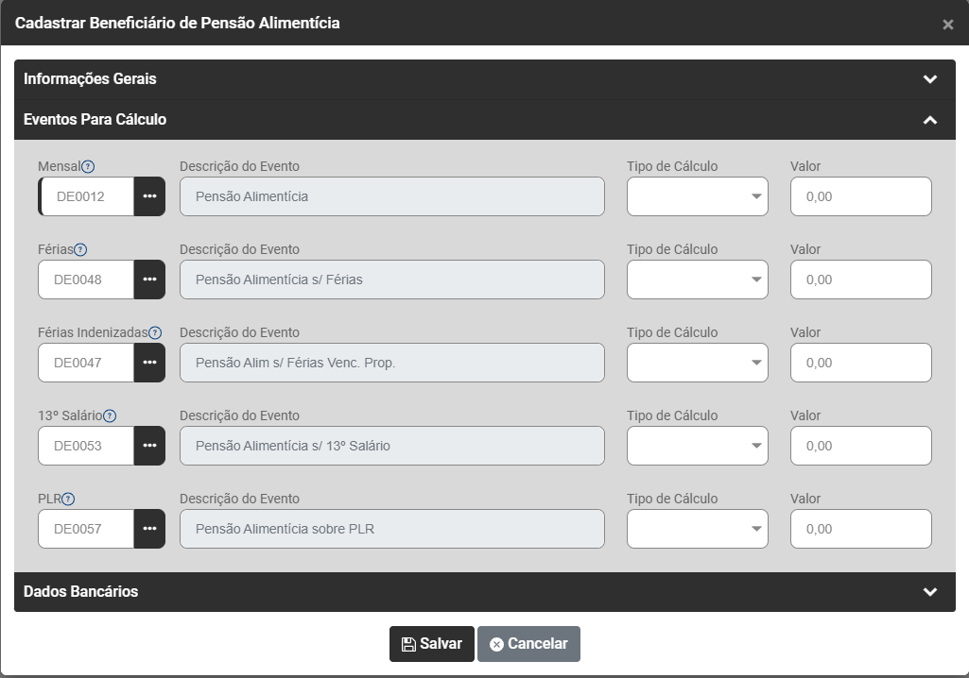Open event lookup for 13º Salário DE0053

click(x=149, y=446)
